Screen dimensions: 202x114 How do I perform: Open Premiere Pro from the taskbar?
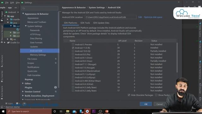click(94, 111)
